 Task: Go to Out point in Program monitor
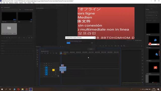112,46
